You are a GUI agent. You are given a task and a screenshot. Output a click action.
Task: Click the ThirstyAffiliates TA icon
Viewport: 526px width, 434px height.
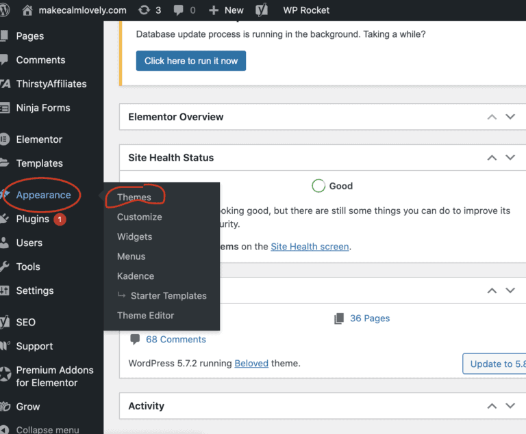click(x=5, y=83)
